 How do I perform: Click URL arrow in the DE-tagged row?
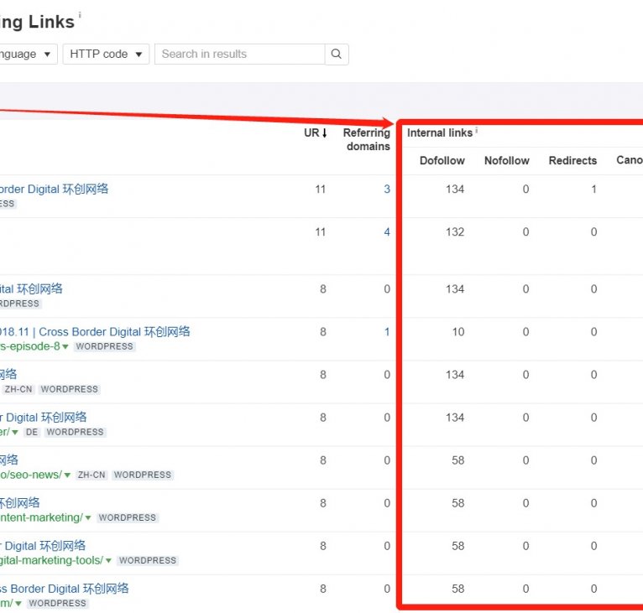(x=15, y=432)
